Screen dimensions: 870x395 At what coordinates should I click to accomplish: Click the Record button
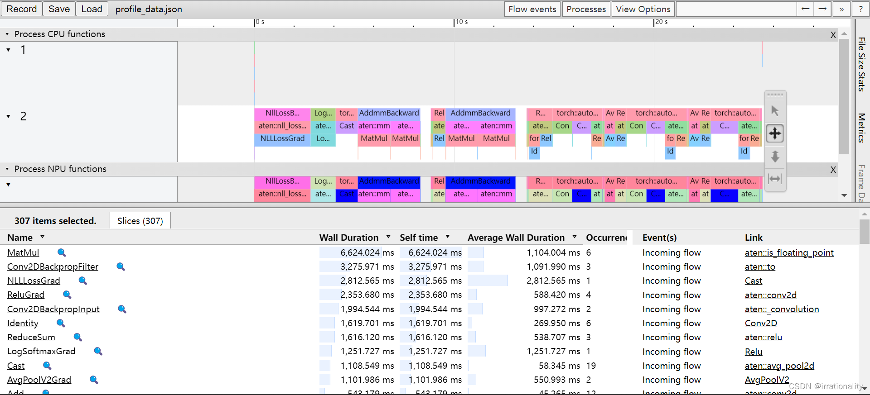point(22,9)
